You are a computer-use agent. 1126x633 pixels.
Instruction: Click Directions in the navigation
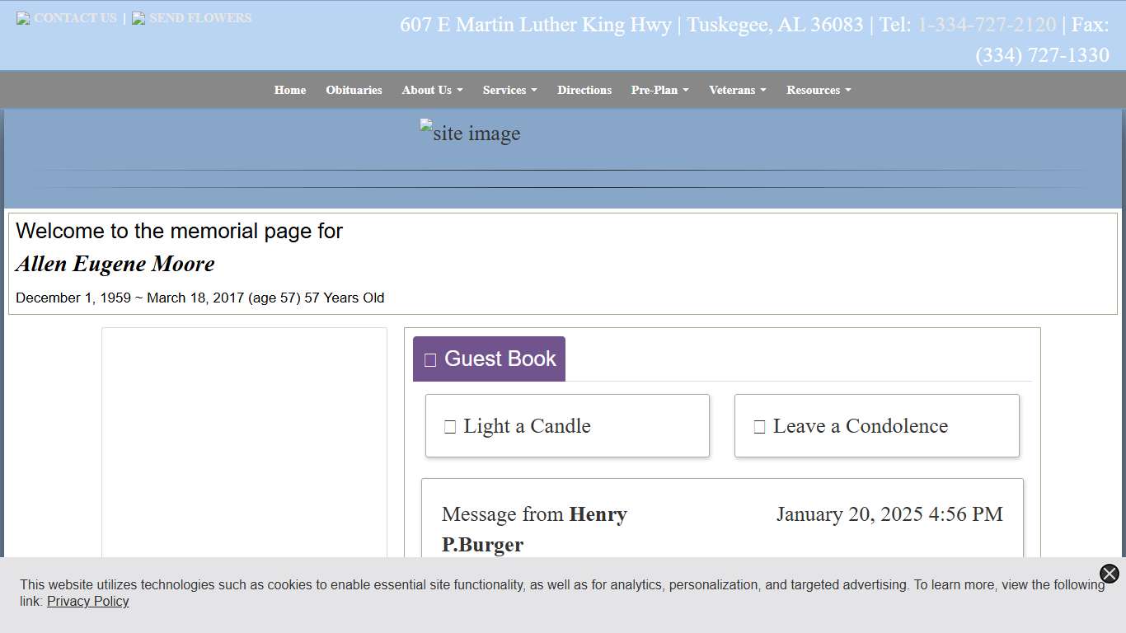pyautogui.click(x=584, y=90)
